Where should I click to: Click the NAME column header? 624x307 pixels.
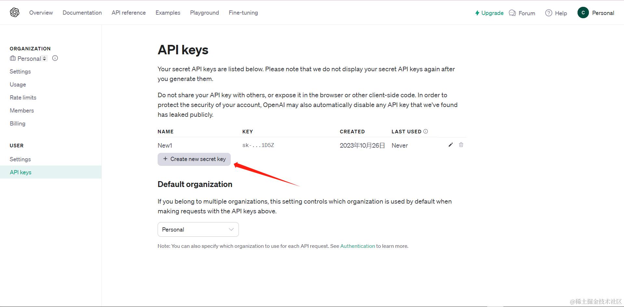click(x=165, y=132)
